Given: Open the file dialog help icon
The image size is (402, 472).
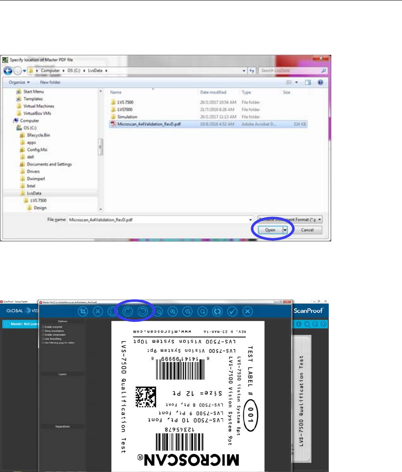Looking at the screenshot, I should pos(320,82).
